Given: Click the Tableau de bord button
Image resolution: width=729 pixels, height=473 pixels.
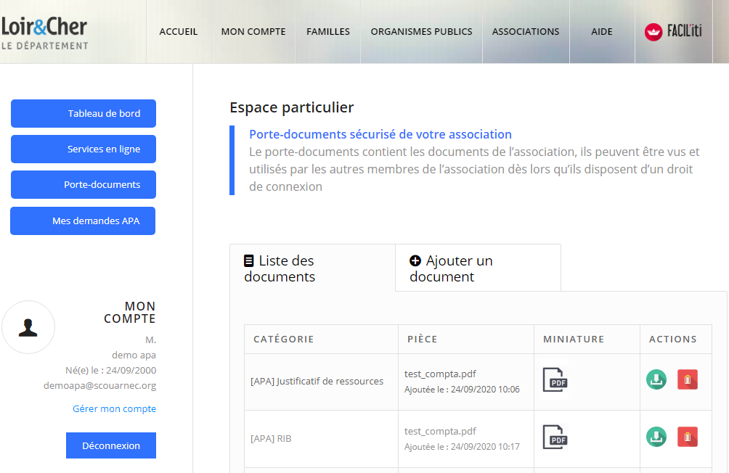Looking at the screenshot, I should (x=84, y=113).
